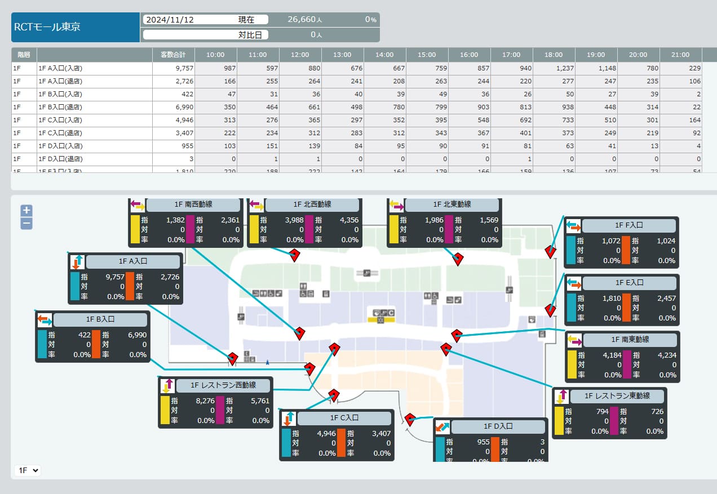Click the 1F C入口 card title button
Image resolution: width=717 pixels, height=494 pixels.
pyautogui.click(x=344, y=418)
